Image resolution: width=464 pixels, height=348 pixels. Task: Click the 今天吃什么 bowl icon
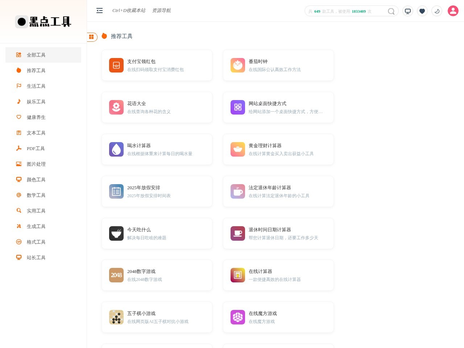click(x=116, y=233)
